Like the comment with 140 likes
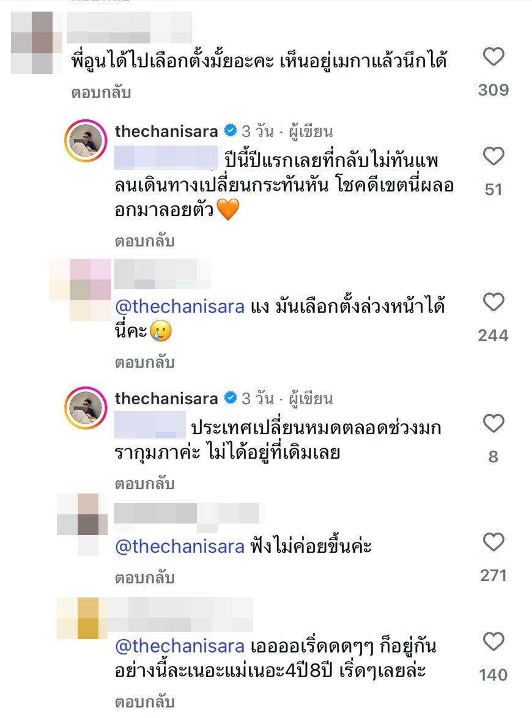This screenshot has width=532, height=718. (493, 642)
